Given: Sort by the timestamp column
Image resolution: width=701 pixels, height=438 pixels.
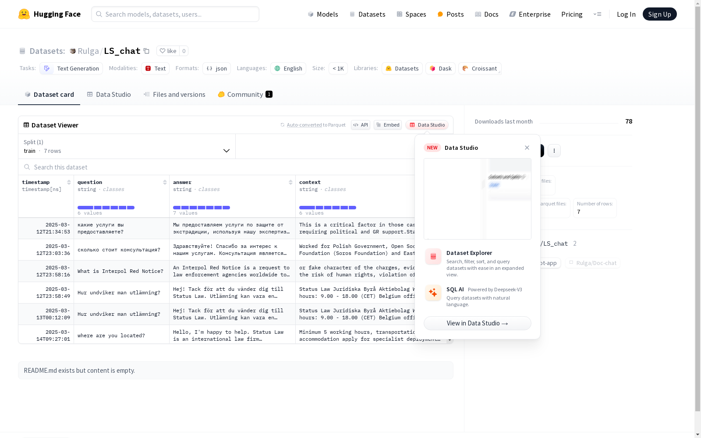Looking at the screenshot, I should (69, 182).
